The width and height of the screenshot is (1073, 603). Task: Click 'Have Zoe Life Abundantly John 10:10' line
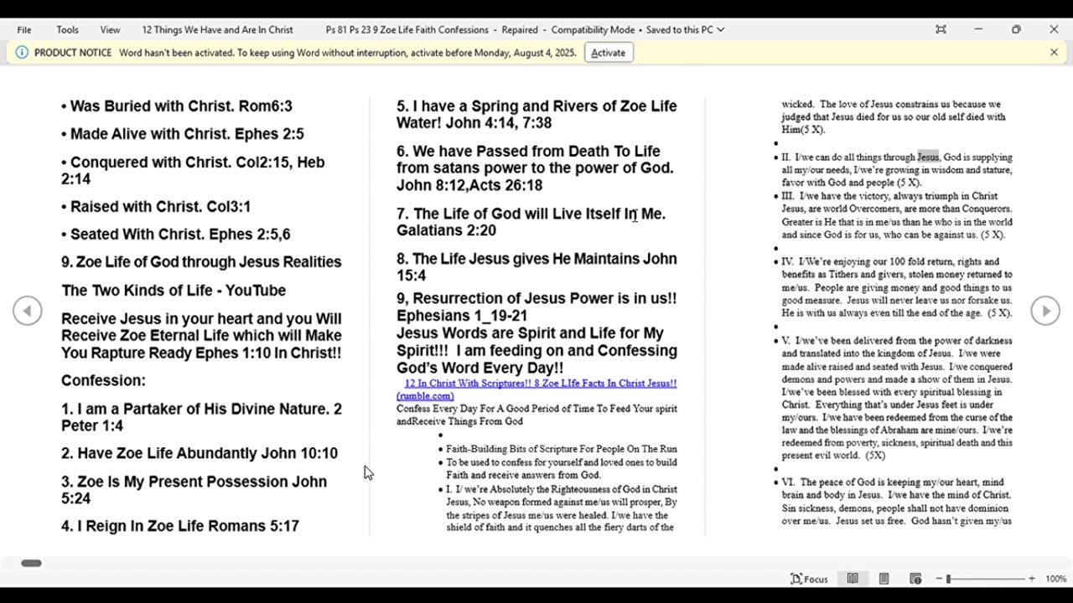[x=200, y=454]
